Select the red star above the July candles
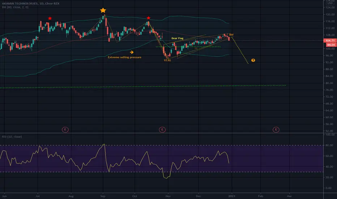 coord(50,18)
